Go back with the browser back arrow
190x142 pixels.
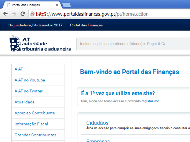[5, 14]
